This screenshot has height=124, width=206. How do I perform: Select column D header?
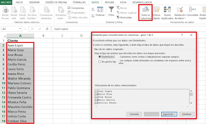(x=81, y=36)
